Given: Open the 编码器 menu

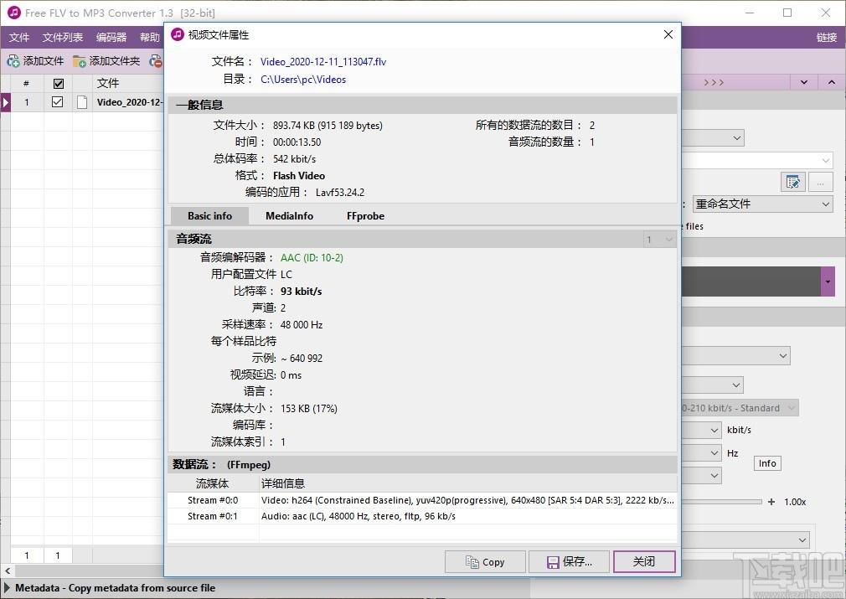Looking at the screenshot, I should pos(111,37).
